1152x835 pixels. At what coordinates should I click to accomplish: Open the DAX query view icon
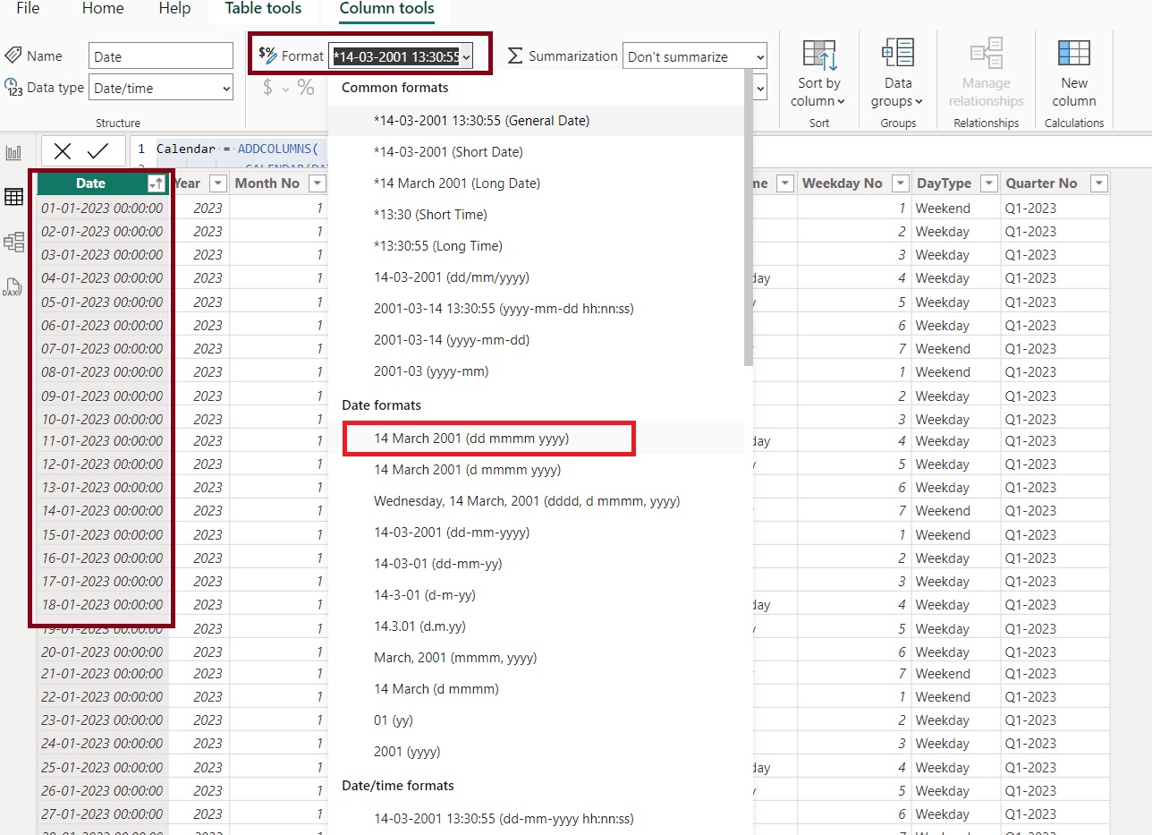tap(13, 287)
